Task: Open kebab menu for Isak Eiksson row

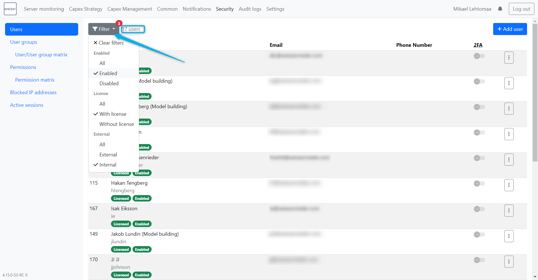Action: [x=509, y=210]
